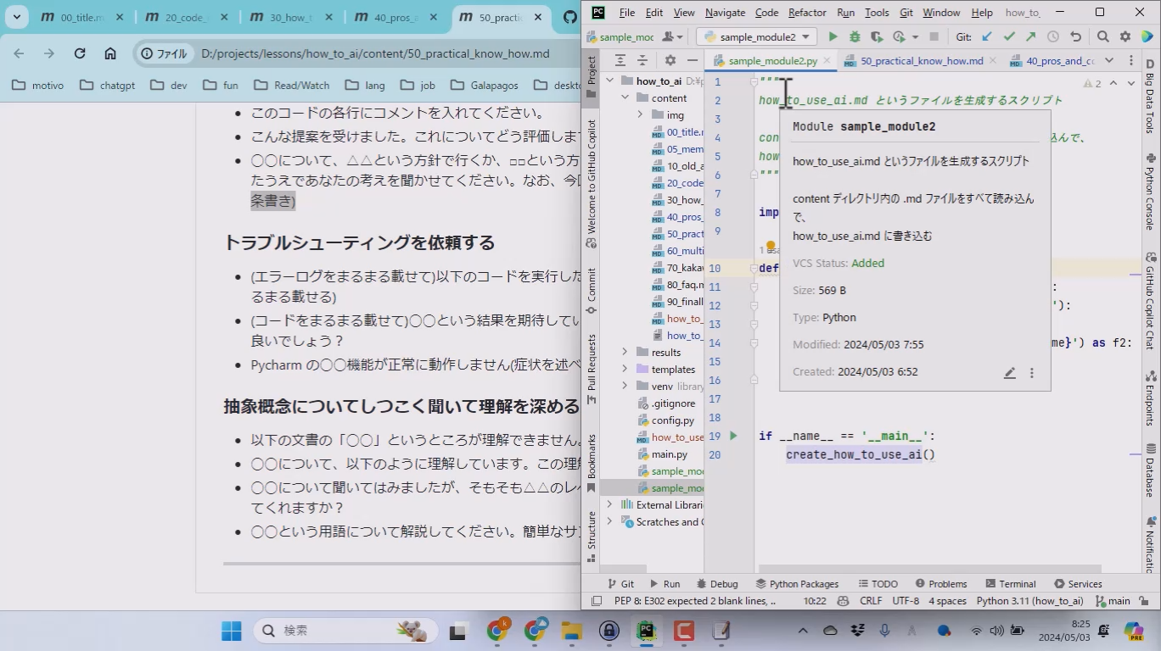The image size is (1161, 651).
Task: Click the edit pencil icon in documentation popup
Action: tap(1010, 373)
